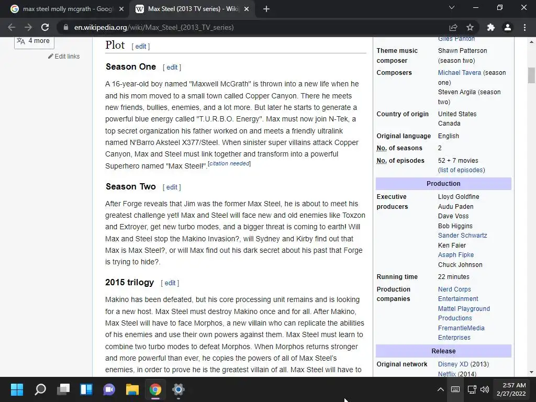Open volume speaker tray icon
Screen dimensions: 536x402
click(484, 389)
